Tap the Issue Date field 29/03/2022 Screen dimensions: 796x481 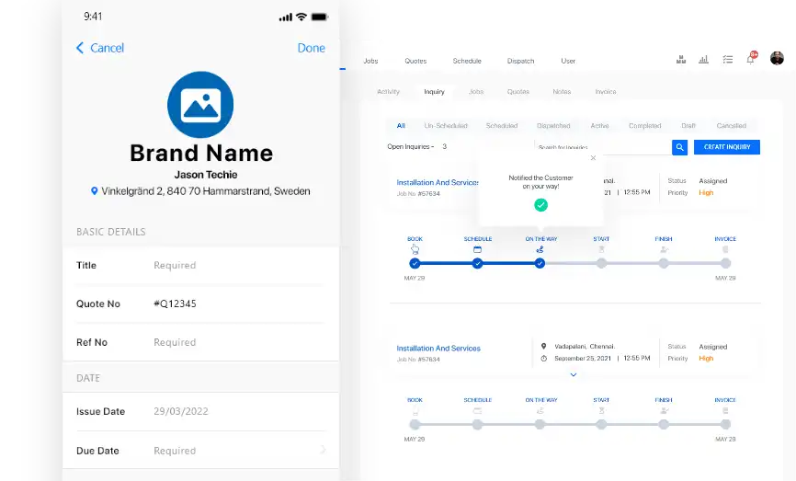[x=200, y=411]
